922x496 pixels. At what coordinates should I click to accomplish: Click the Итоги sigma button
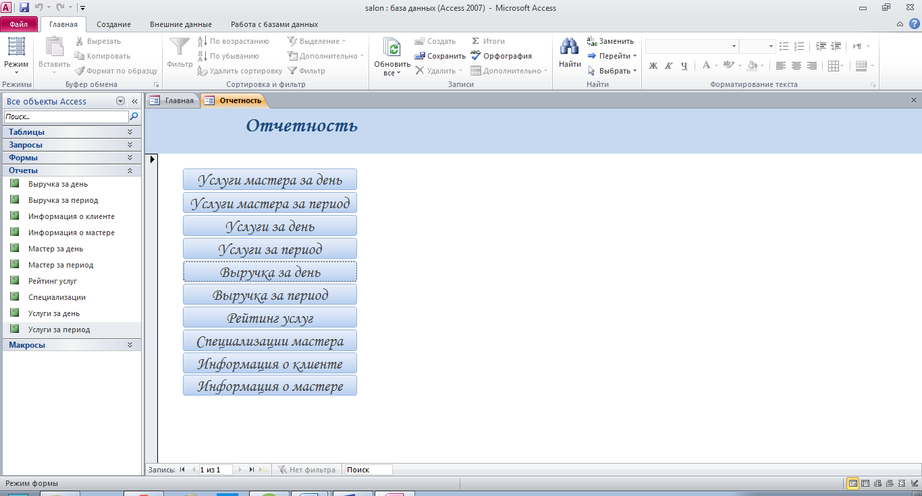pos(488,41)
